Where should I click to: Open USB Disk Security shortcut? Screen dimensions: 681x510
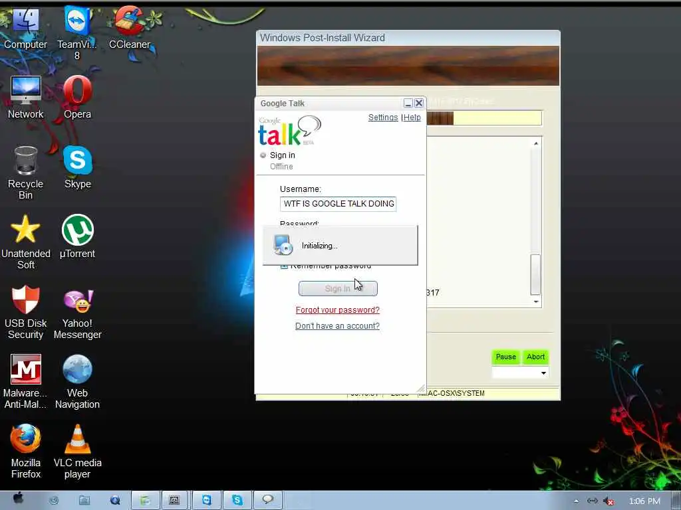(x=26, y=312)
